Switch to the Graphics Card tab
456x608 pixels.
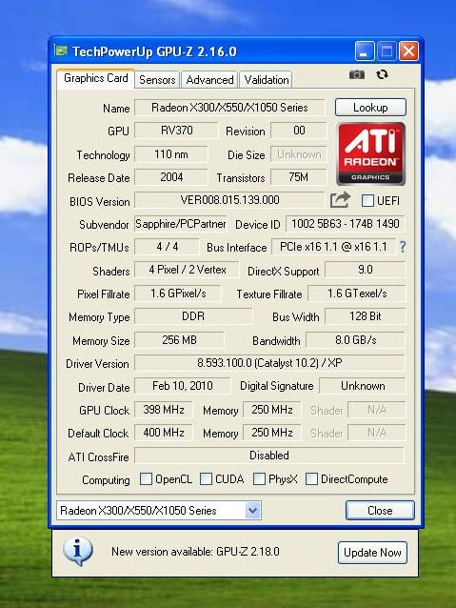(96, 78)
